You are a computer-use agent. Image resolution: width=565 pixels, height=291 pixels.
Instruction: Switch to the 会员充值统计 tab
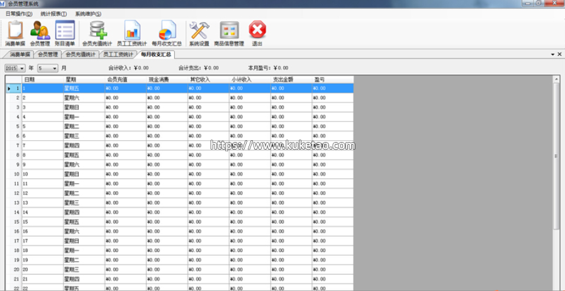[x=81, y=55]
